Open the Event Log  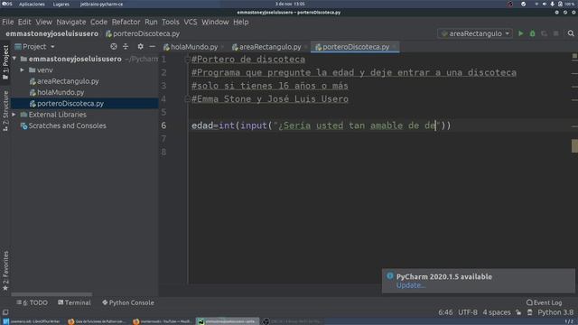click(544, 302)
